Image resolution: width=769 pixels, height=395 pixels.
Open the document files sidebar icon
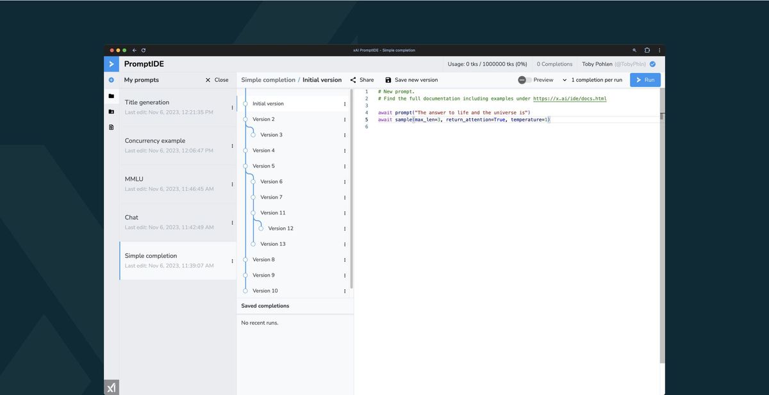(x=112, y=127)
